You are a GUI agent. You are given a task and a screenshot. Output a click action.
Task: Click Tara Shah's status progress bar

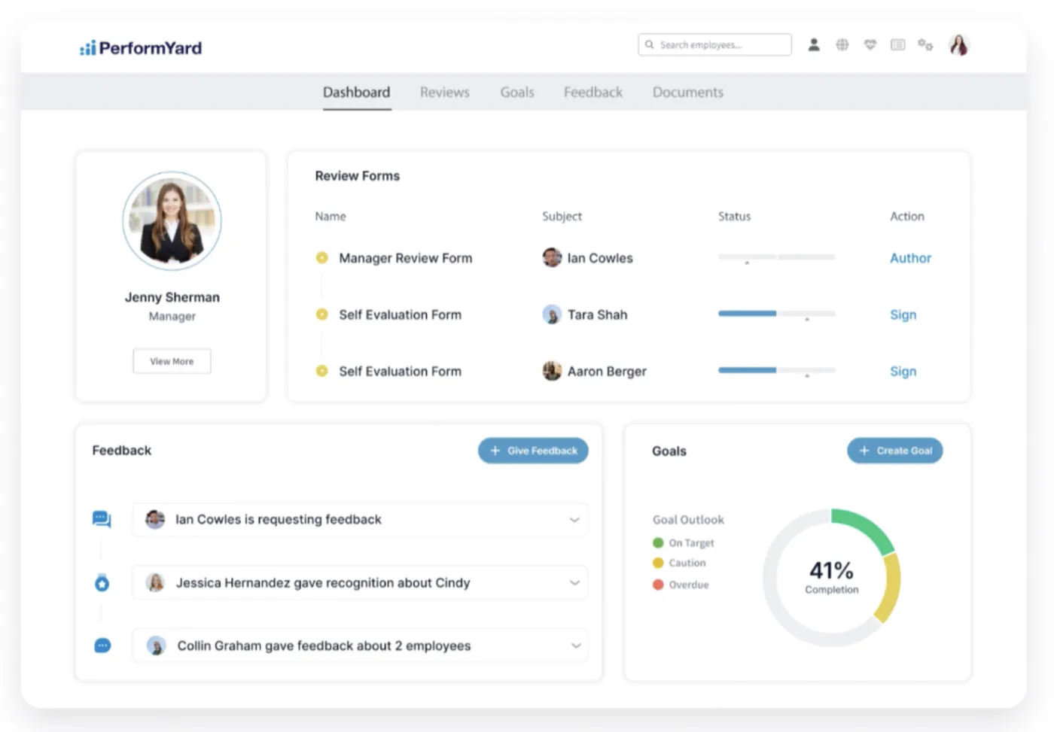[777, 314]
